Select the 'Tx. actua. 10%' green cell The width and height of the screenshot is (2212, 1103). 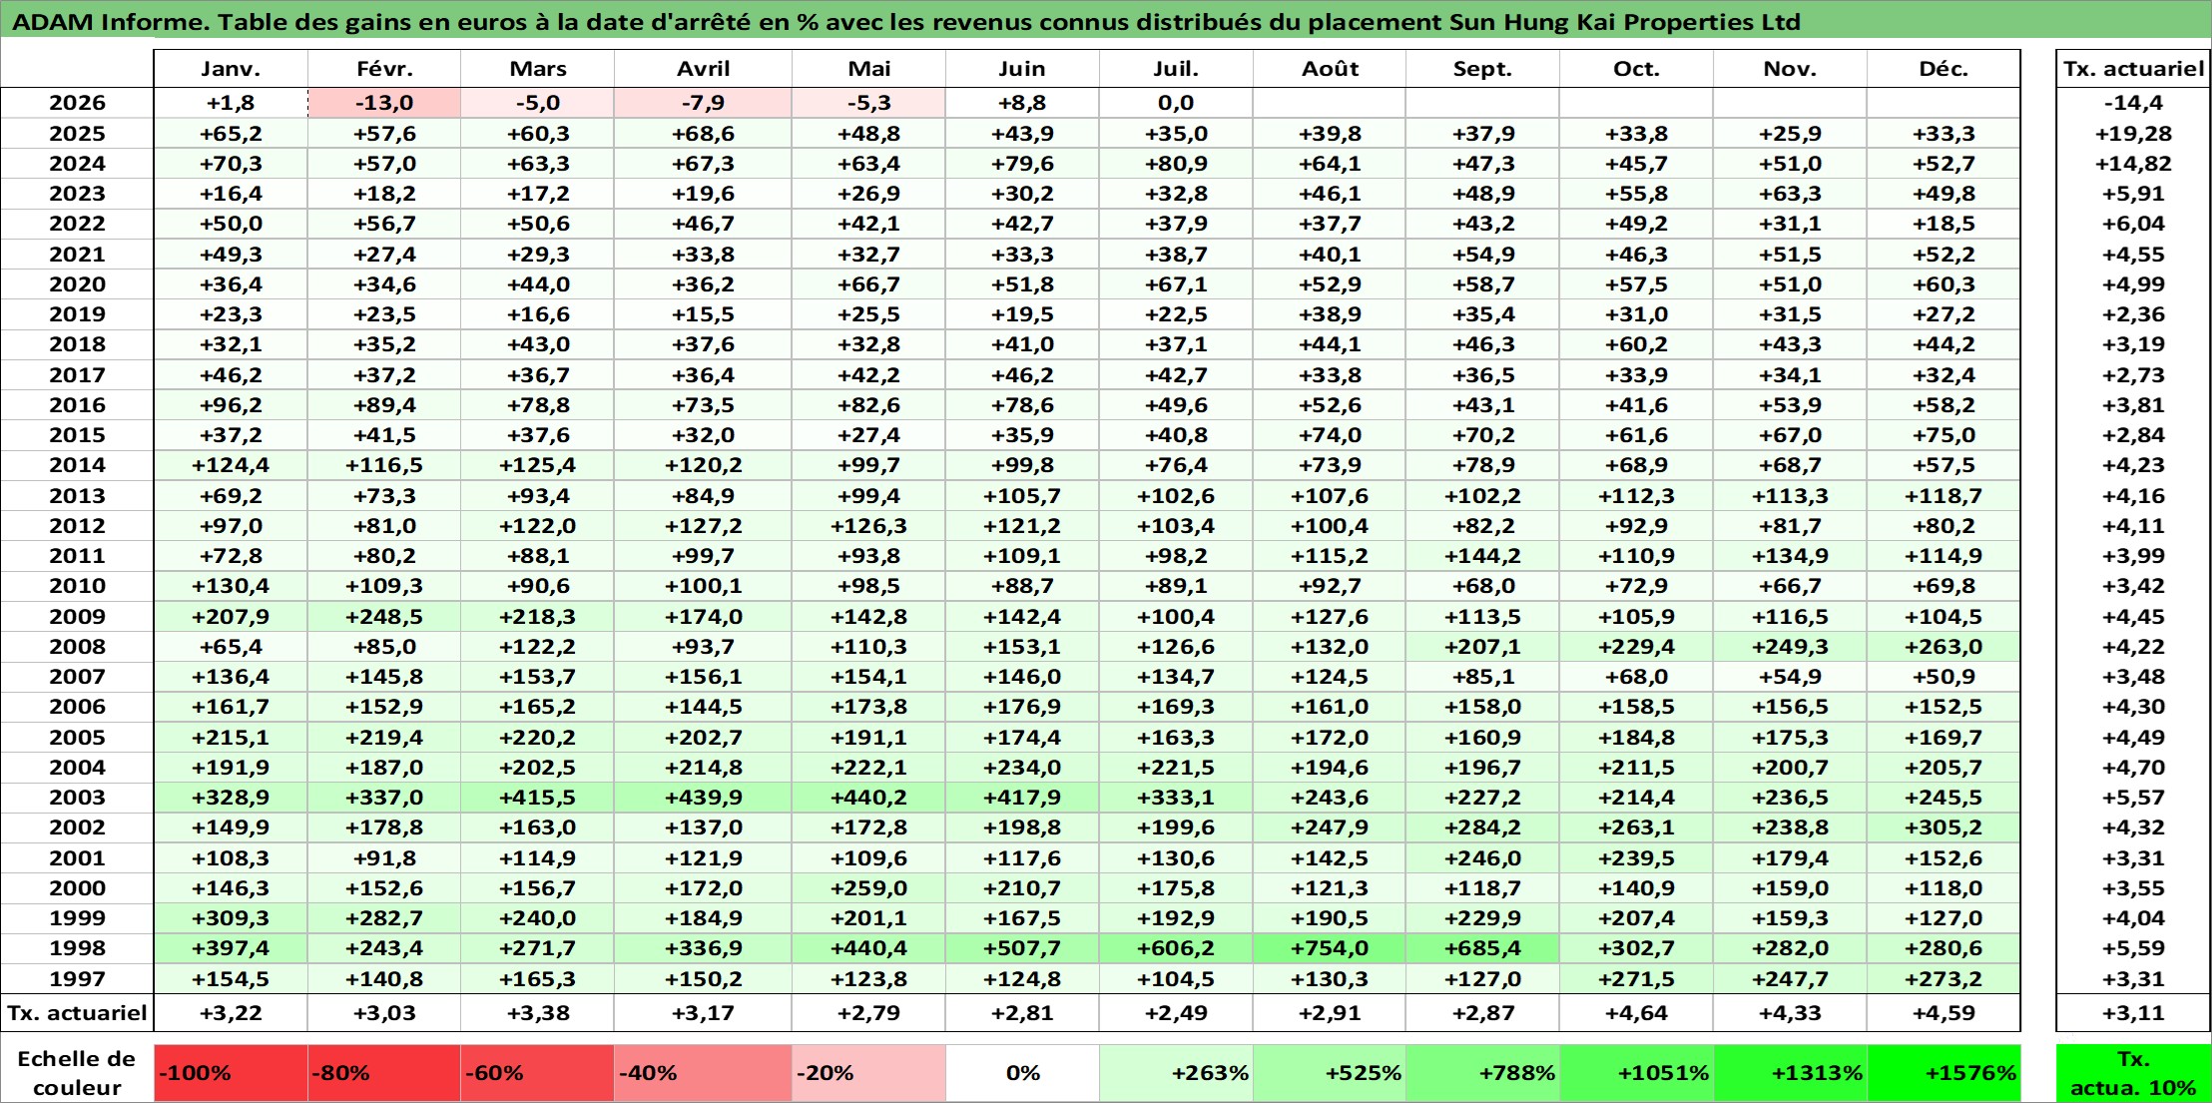[x=2133, y=1073]
